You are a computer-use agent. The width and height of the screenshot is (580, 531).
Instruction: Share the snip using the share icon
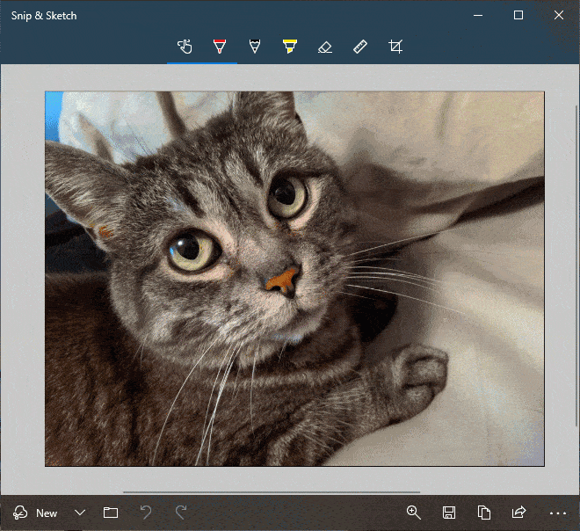click(x=519, y=513)
